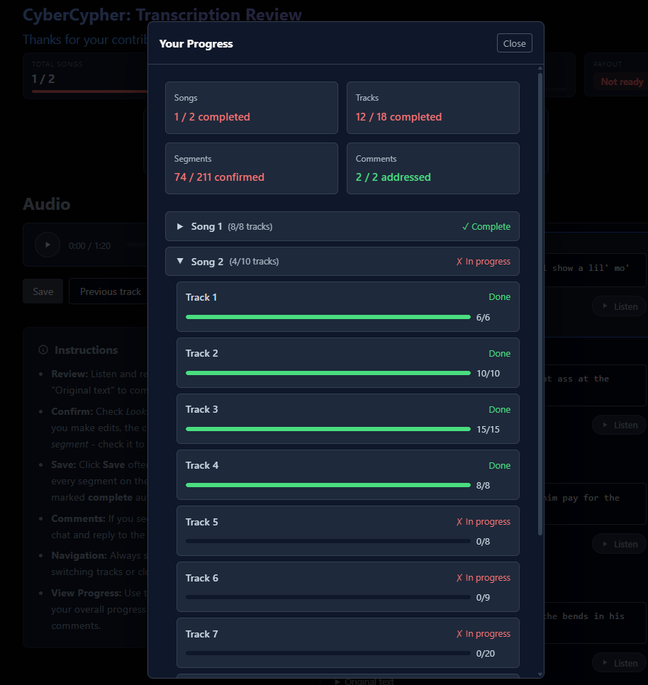The height and width of the screenshot is (685, 648).
Task: Click Track 7 empty progress bar 0/20
Action: click(328, 653)
